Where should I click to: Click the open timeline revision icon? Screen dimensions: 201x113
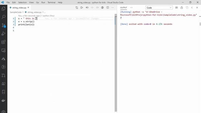coord(102,8)
